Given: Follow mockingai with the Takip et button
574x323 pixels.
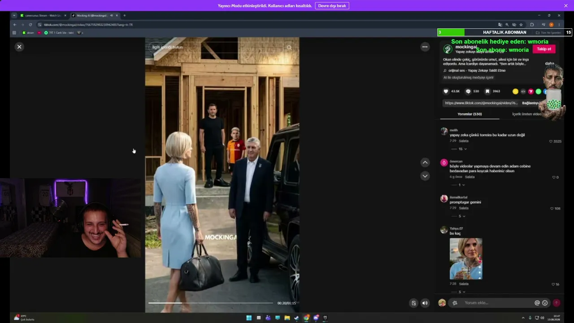Looking at the screenshot, I should coord(544,49).
